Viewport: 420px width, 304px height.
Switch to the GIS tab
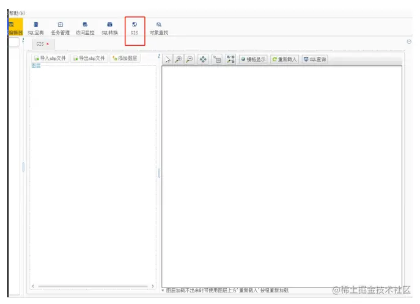point(40,44)
